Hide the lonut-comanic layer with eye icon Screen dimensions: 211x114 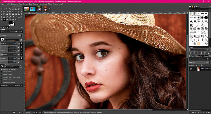pyautogui.click(x=191, y=69)
